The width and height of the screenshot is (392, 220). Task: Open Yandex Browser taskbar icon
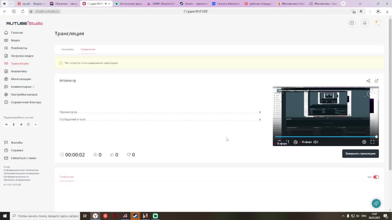pyautogui.click(x=95, y=216)
